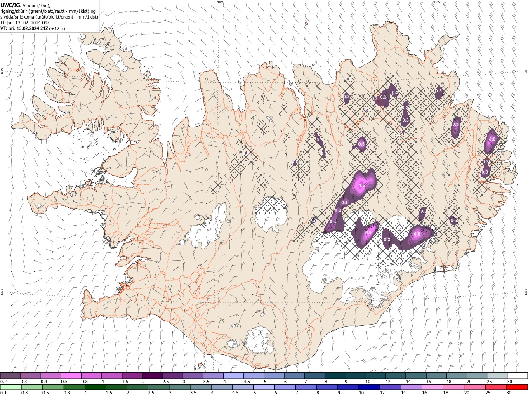528x396 pixels.
Task: Select the bright pink top-row swatch labeled 0.5
Action: (71, 376)
